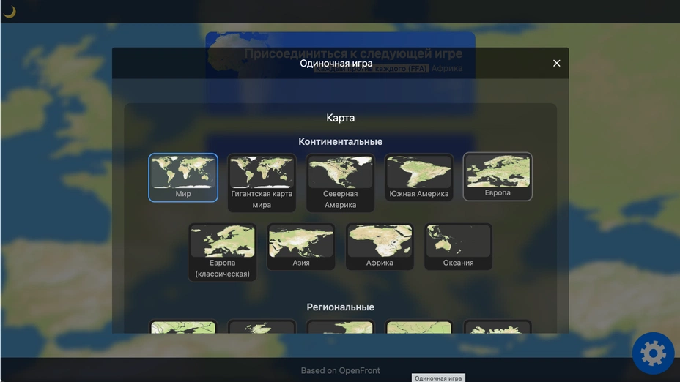This screenshot has width=680, height=382.
Task: Toggle dark mode with the moon icon
Action: click(10, 11)
